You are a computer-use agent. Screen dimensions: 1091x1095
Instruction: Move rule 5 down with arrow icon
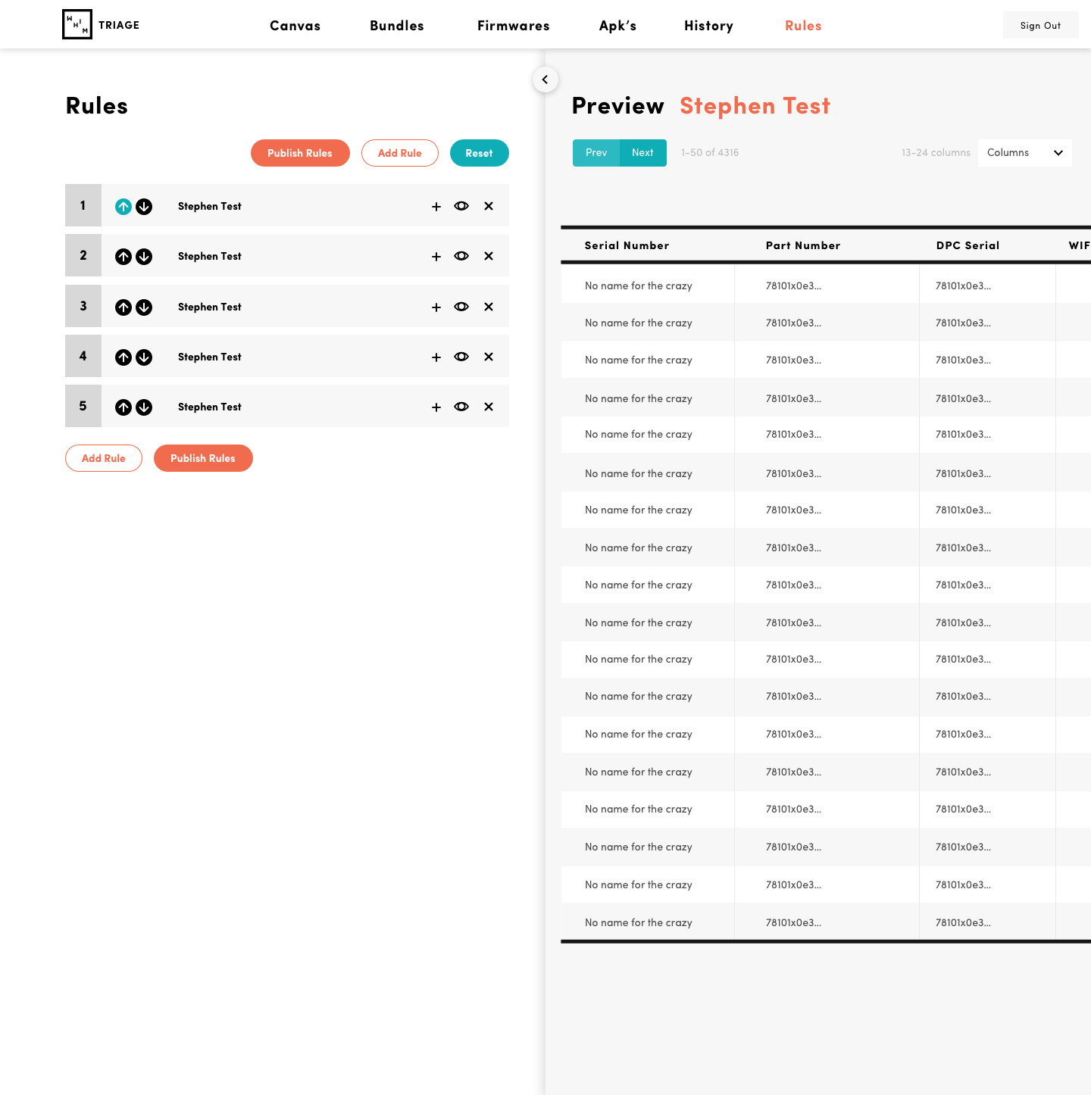(x=144, y=407)
